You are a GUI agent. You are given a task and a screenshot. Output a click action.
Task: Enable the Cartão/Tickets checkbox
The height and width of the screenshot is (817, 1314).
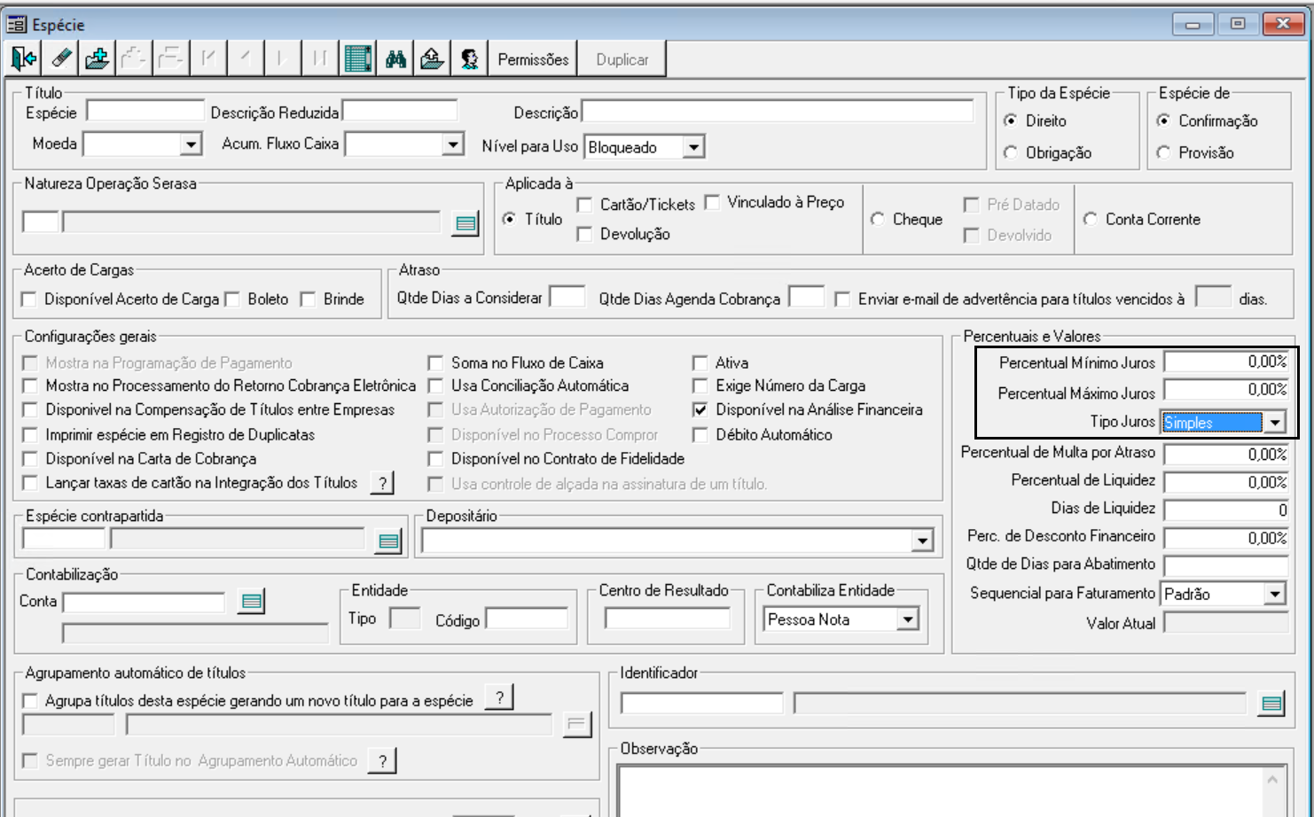tap(584, 205)
